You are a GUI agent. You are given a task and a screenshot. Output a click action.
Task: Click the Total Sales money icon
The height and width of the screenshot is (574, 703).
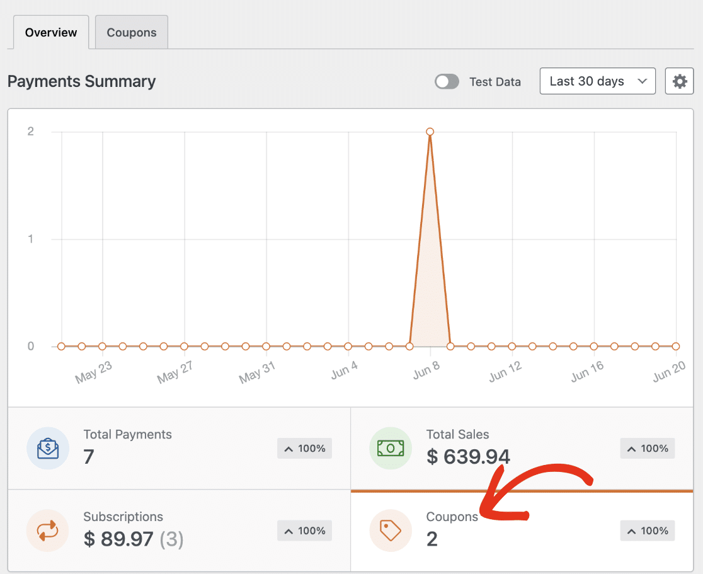tap(391, 448)
